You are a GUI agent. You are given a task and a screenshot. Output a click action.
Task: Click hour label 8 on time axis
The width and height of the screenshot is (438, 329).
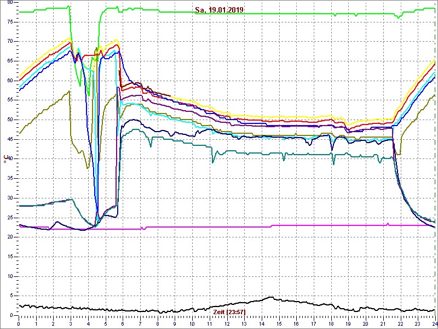[x=158, y=324]
